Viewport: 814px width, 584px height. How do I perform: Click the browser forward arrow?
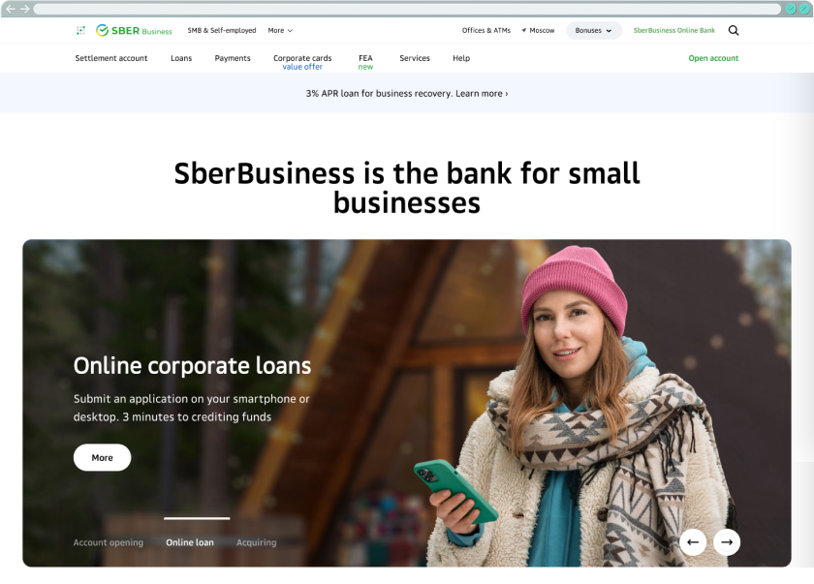tap(24, 9)
